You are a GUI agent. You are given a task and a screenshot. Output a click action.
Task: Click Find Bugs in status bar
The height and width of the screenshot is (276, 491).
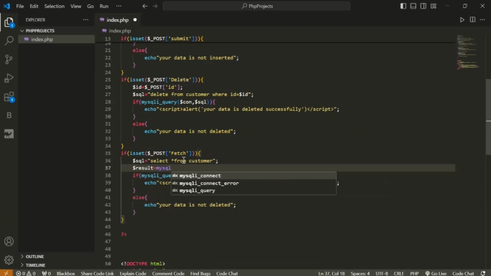click(x=200, y=273)
